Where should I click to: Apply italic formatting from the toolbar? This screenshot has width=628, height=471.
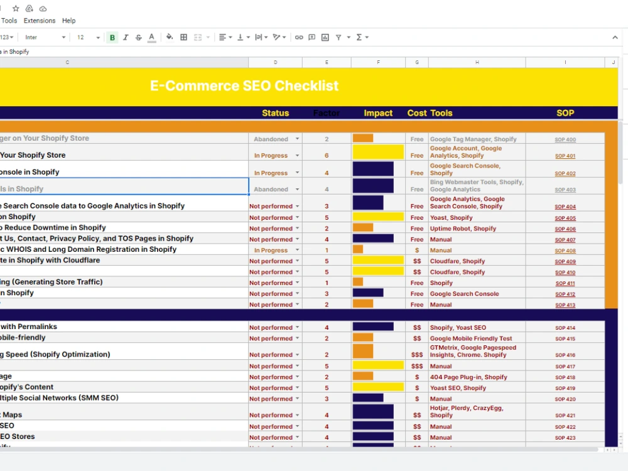(125, 37)
